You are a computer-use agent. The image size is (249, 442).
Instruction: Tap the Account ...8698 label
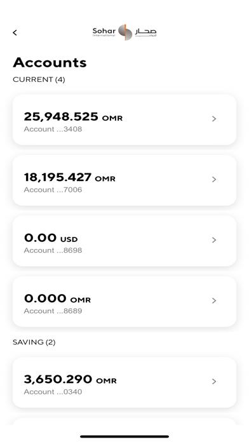pyautogui.click(x=53, y=250)
